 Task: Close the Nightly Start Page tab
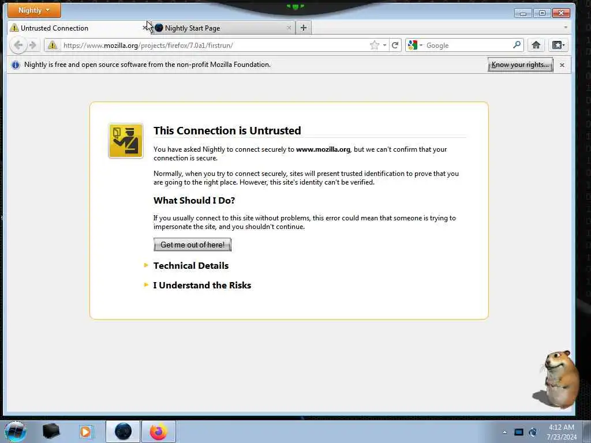point(289,28)
